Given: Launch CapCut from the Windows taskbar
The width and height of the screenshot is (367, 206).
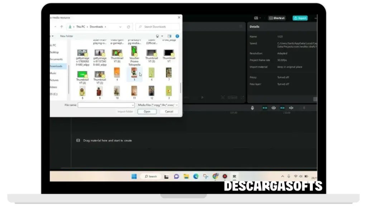Looking at the screenshot, I should point(234,176).
